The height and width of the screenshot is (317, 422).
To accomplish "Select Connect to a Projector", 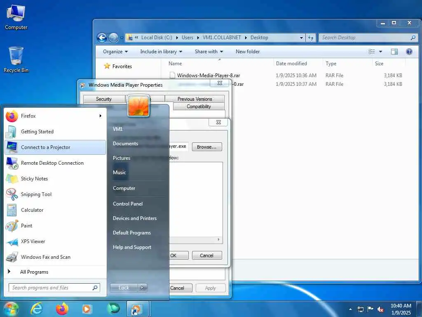I will click(55, 147).
